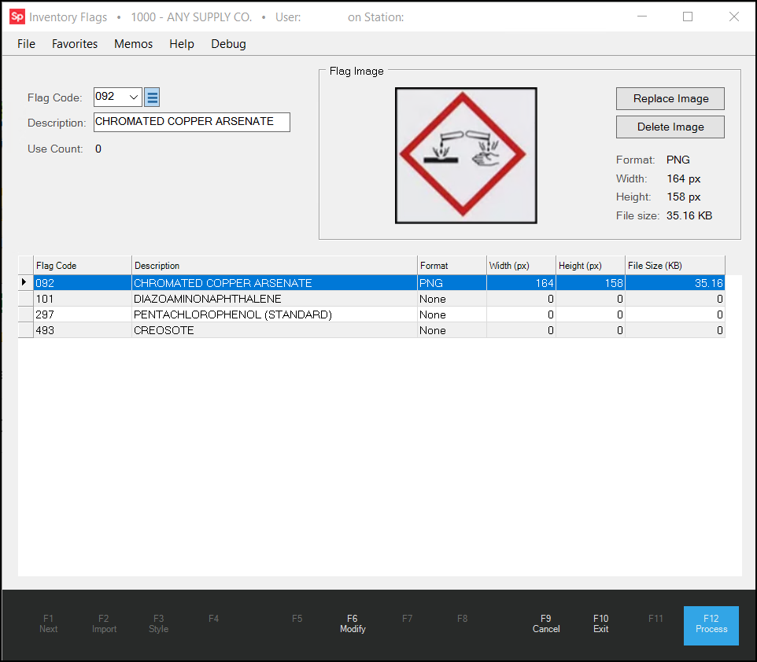Open the Help menu
Viewport: 757px width, 662px height.
tap(182, 44)
